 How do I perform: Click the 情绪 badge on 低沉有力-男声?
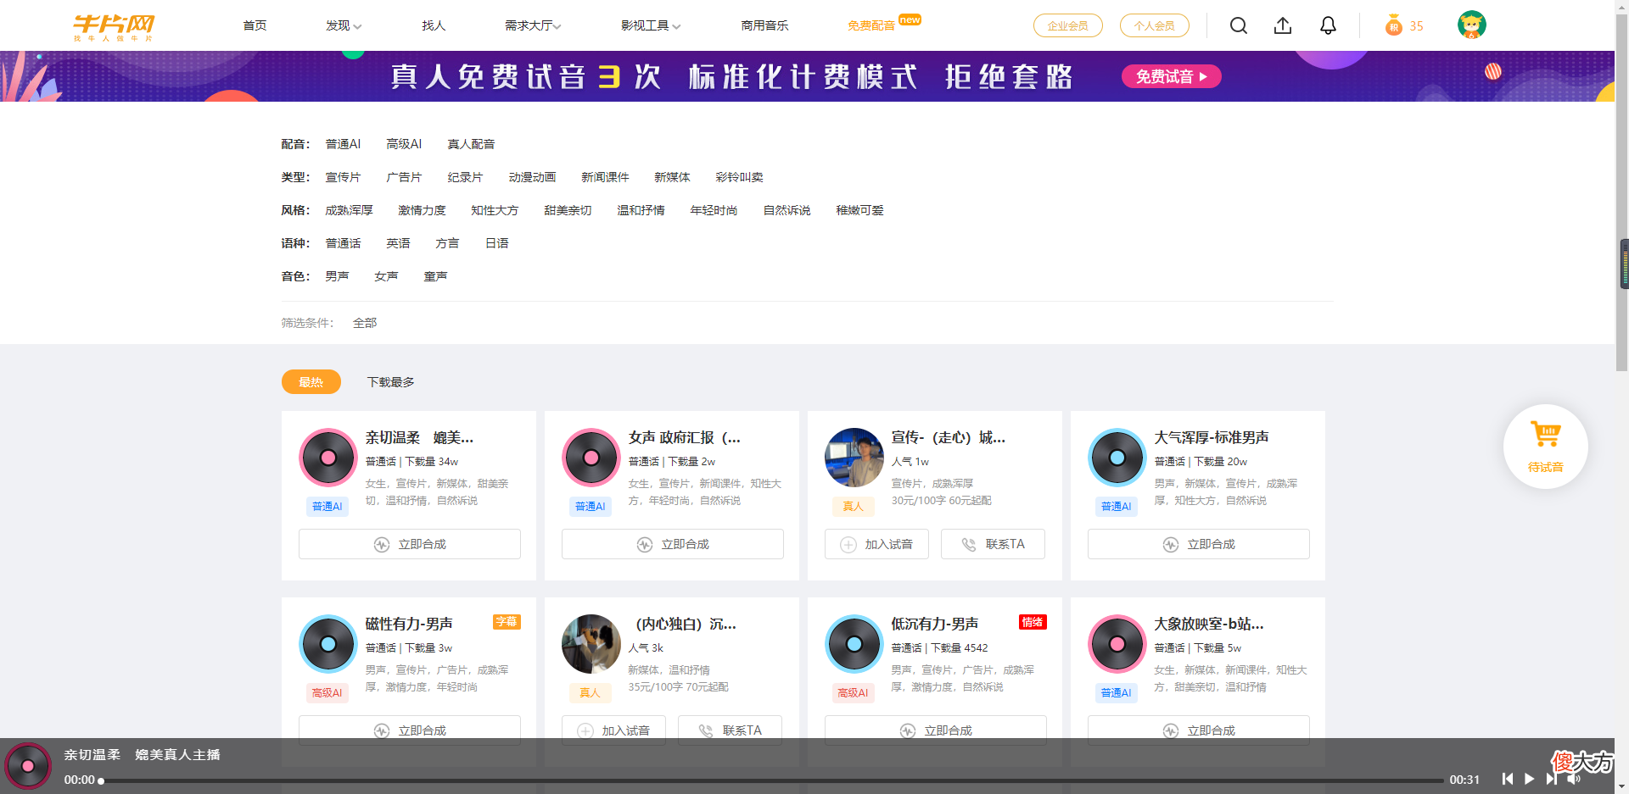point(1033,622)
